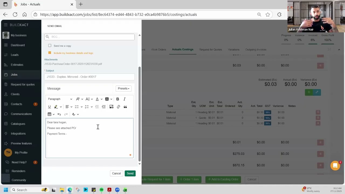345x194 pixels.
Task: Expand the numbered list dropdown arrow
Action: point(92,107)
